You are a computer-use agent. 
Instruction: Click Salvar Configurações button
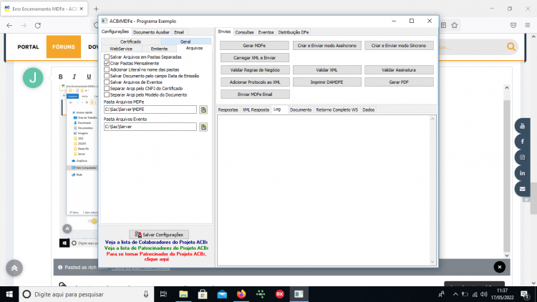click(x=159, y=235)
